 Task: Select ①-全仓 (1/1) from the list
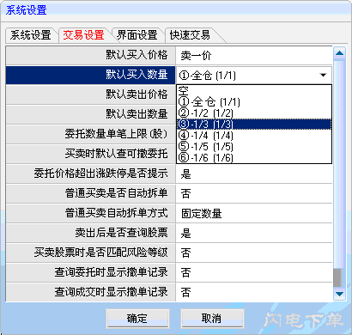254,102
